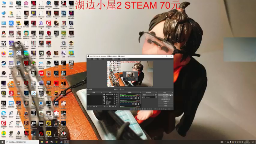Lock the 窗口捕获 source
Viewport: 256px width, 144px height.
tap(117, 102)
